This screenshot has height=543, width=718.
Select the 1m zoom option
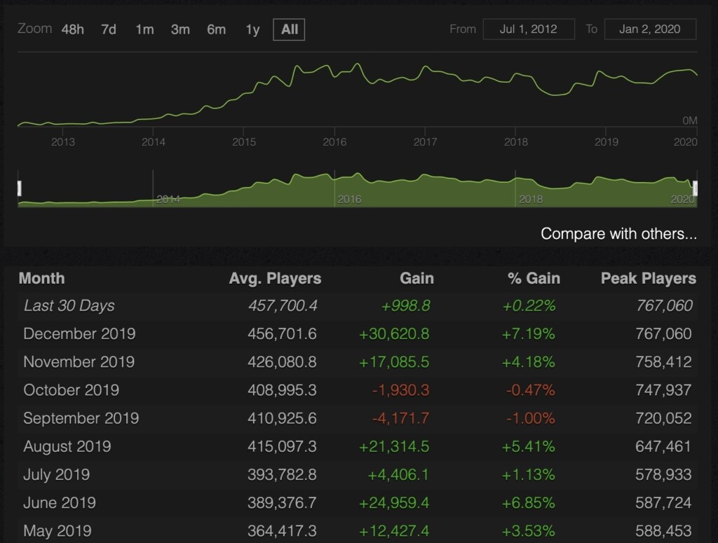(x=144, y=29)
